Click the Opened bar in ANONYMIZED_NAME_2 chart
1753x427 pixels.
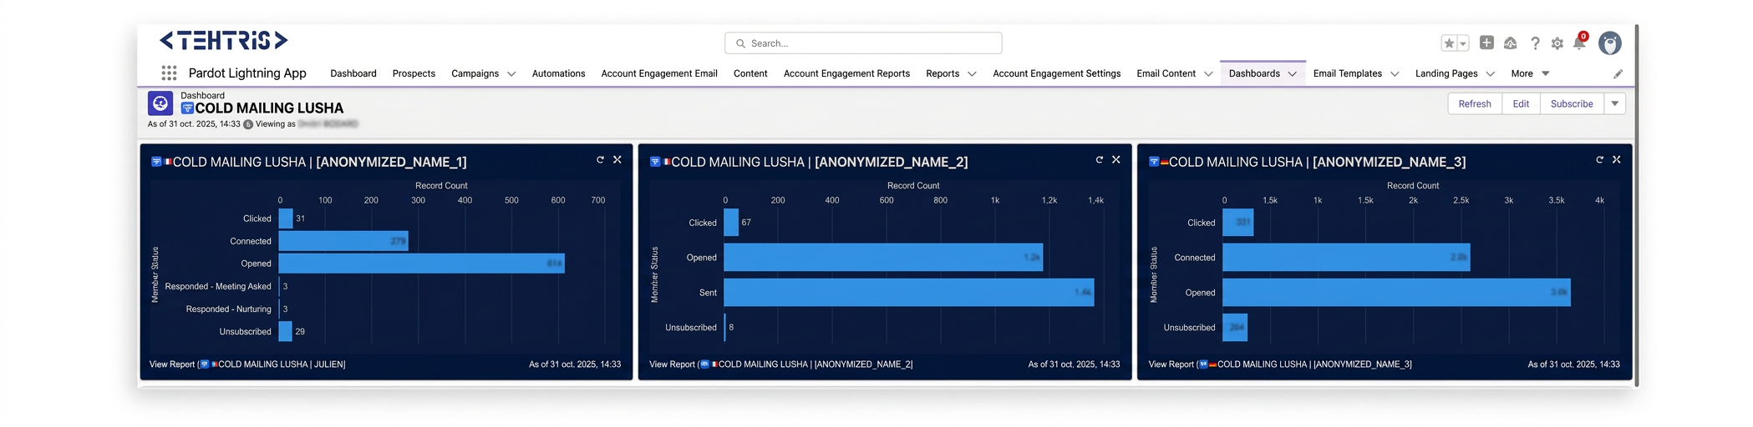coord(883,258)
